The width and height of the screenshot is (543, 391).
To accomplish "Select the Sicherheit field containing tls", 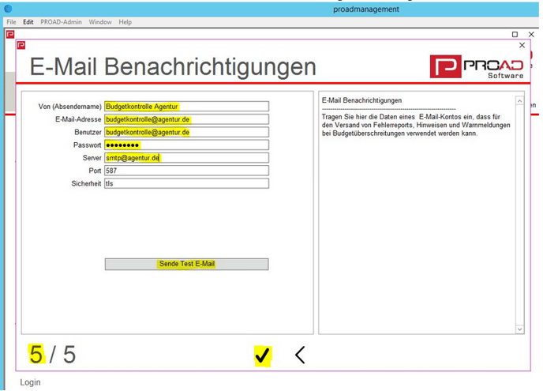I will coord(186,183).
